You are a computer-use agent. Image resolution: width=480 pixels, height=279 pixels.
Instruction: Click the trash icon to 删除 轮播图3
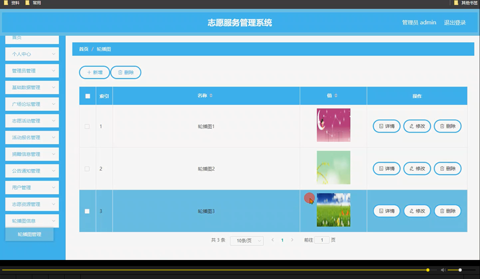click(442, 211)
